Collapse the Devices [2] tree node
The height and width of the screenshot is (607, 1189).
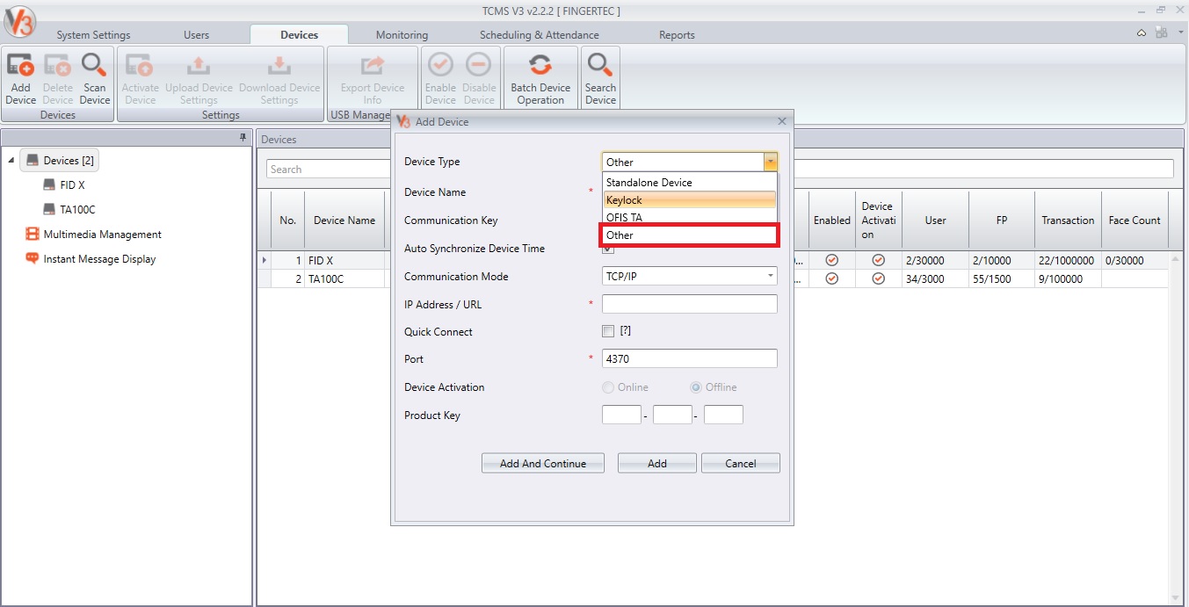tap(11, 161)
